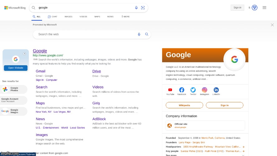
Task: Open the Gmail sitelink
Action: click(x=41, y=71)
